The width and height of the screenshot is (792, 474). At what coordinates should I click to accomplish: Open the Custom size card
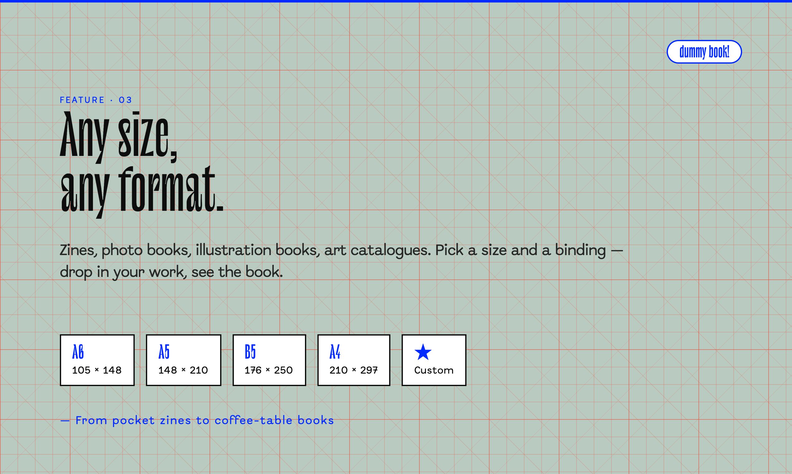(434, 360)
